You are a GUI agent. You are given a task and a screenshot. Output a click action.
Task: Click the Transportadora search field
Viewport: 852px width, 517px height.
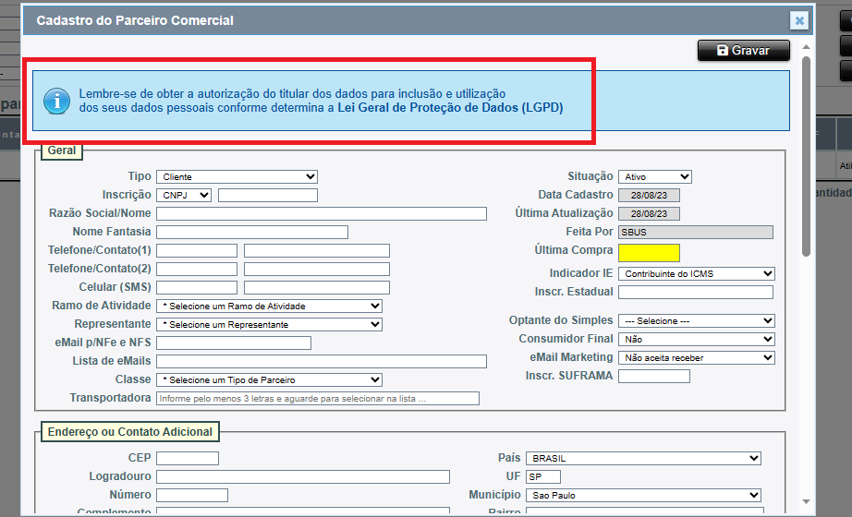(x=317, y=398)
